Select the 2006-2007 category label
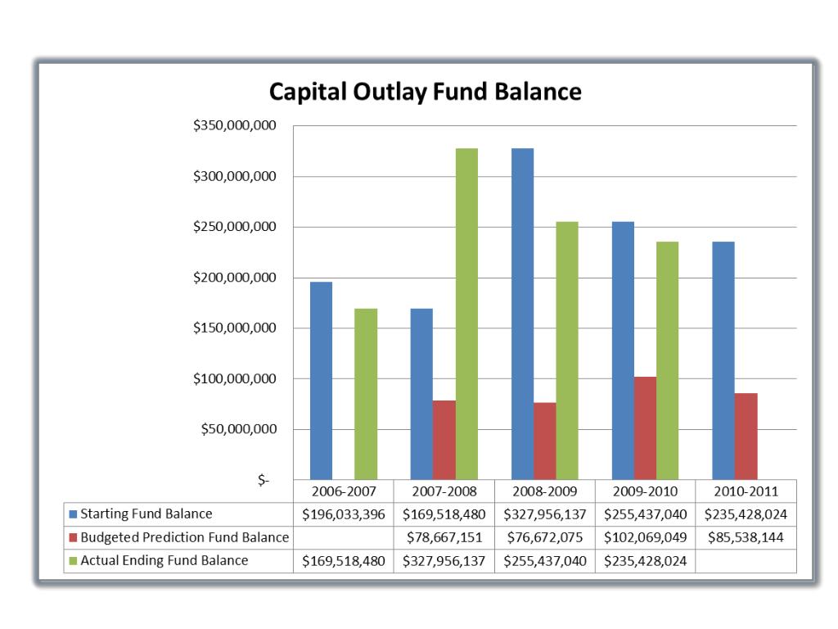Viewport: 838px width, 629px height. 344,491
